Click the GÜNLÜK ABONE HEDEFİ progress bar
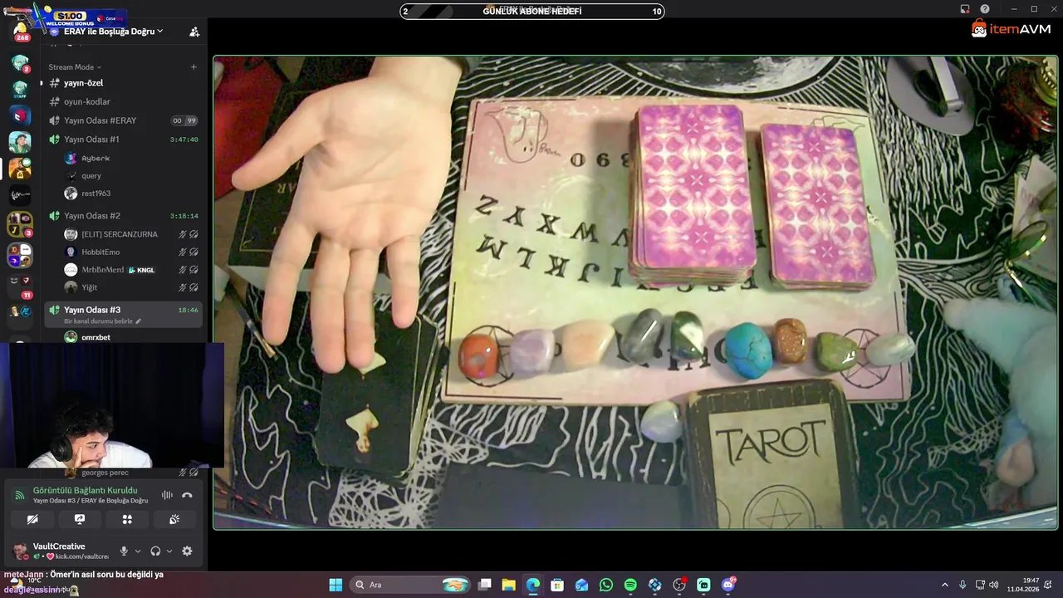Image resolution: width=1063 pixels, height=598 pixels. [532, 11]
